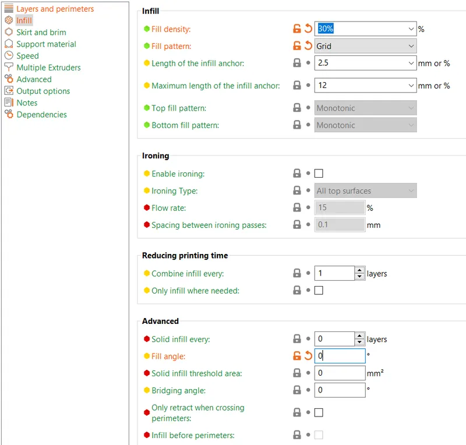Increase Combine infill every layers spinner
The image size is (466, 445).
pos(359,270)
